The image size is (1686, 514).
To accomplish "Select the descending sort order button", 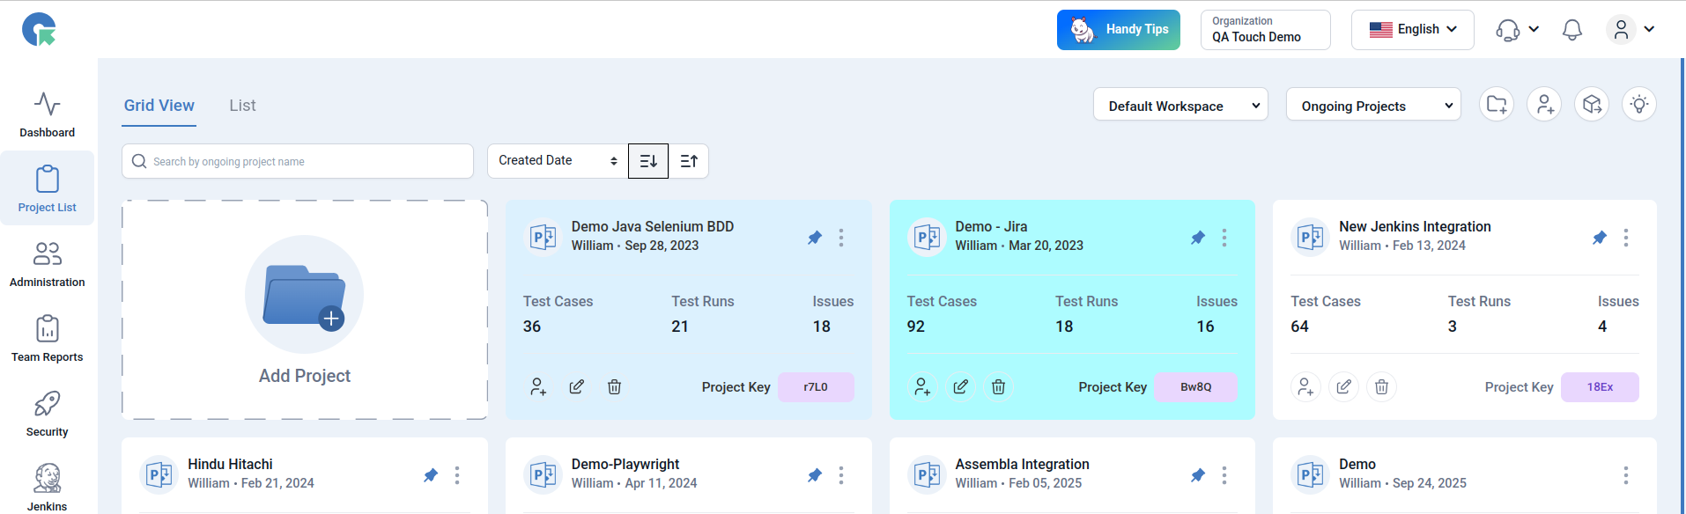I will (648, 161).
